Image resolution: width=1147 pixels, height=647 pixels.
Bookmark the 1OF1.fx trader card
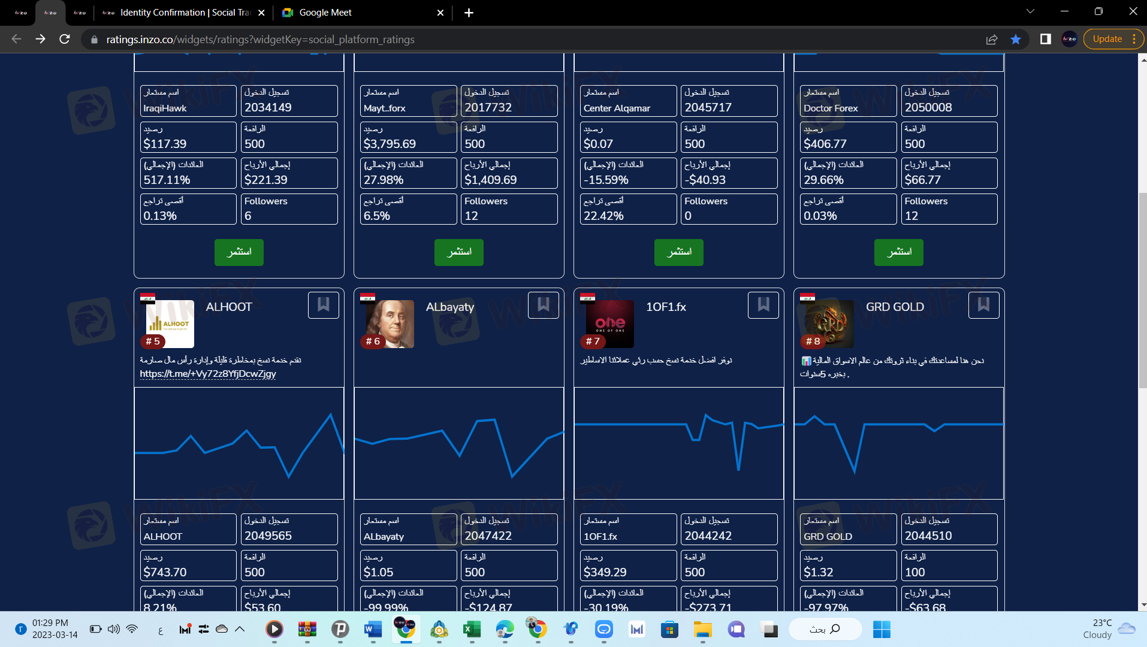tap(763, 305)
